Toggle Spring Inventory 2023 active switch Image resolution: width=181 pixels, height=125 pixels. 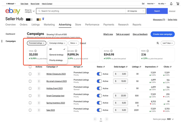pos(99,103)
